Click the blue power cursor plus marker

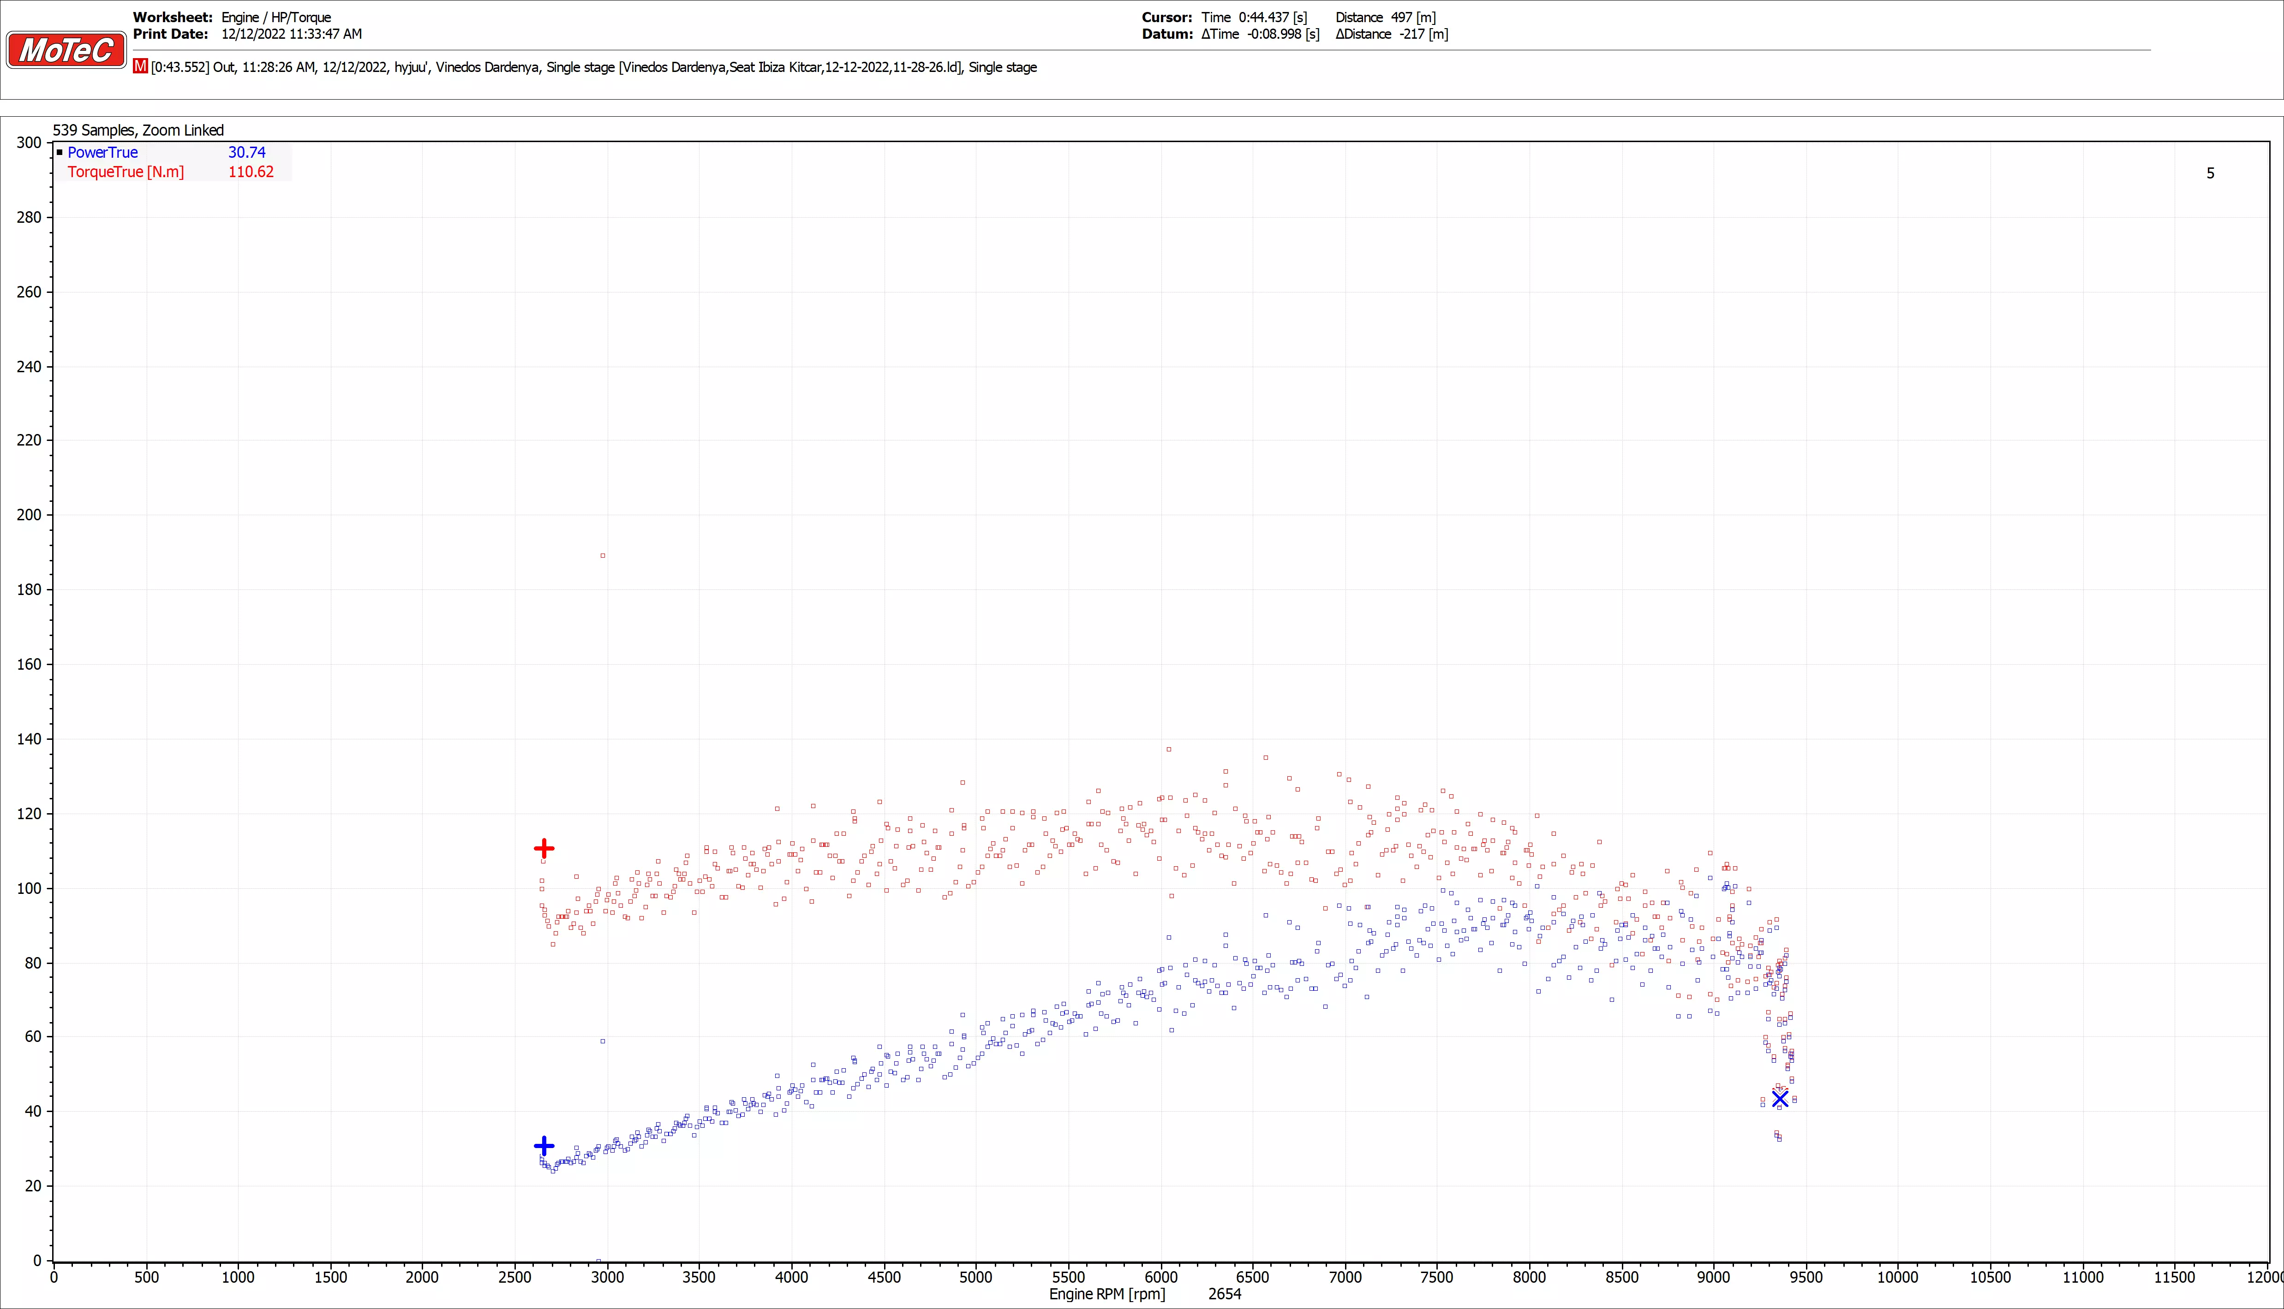(x=544, y=1145)
